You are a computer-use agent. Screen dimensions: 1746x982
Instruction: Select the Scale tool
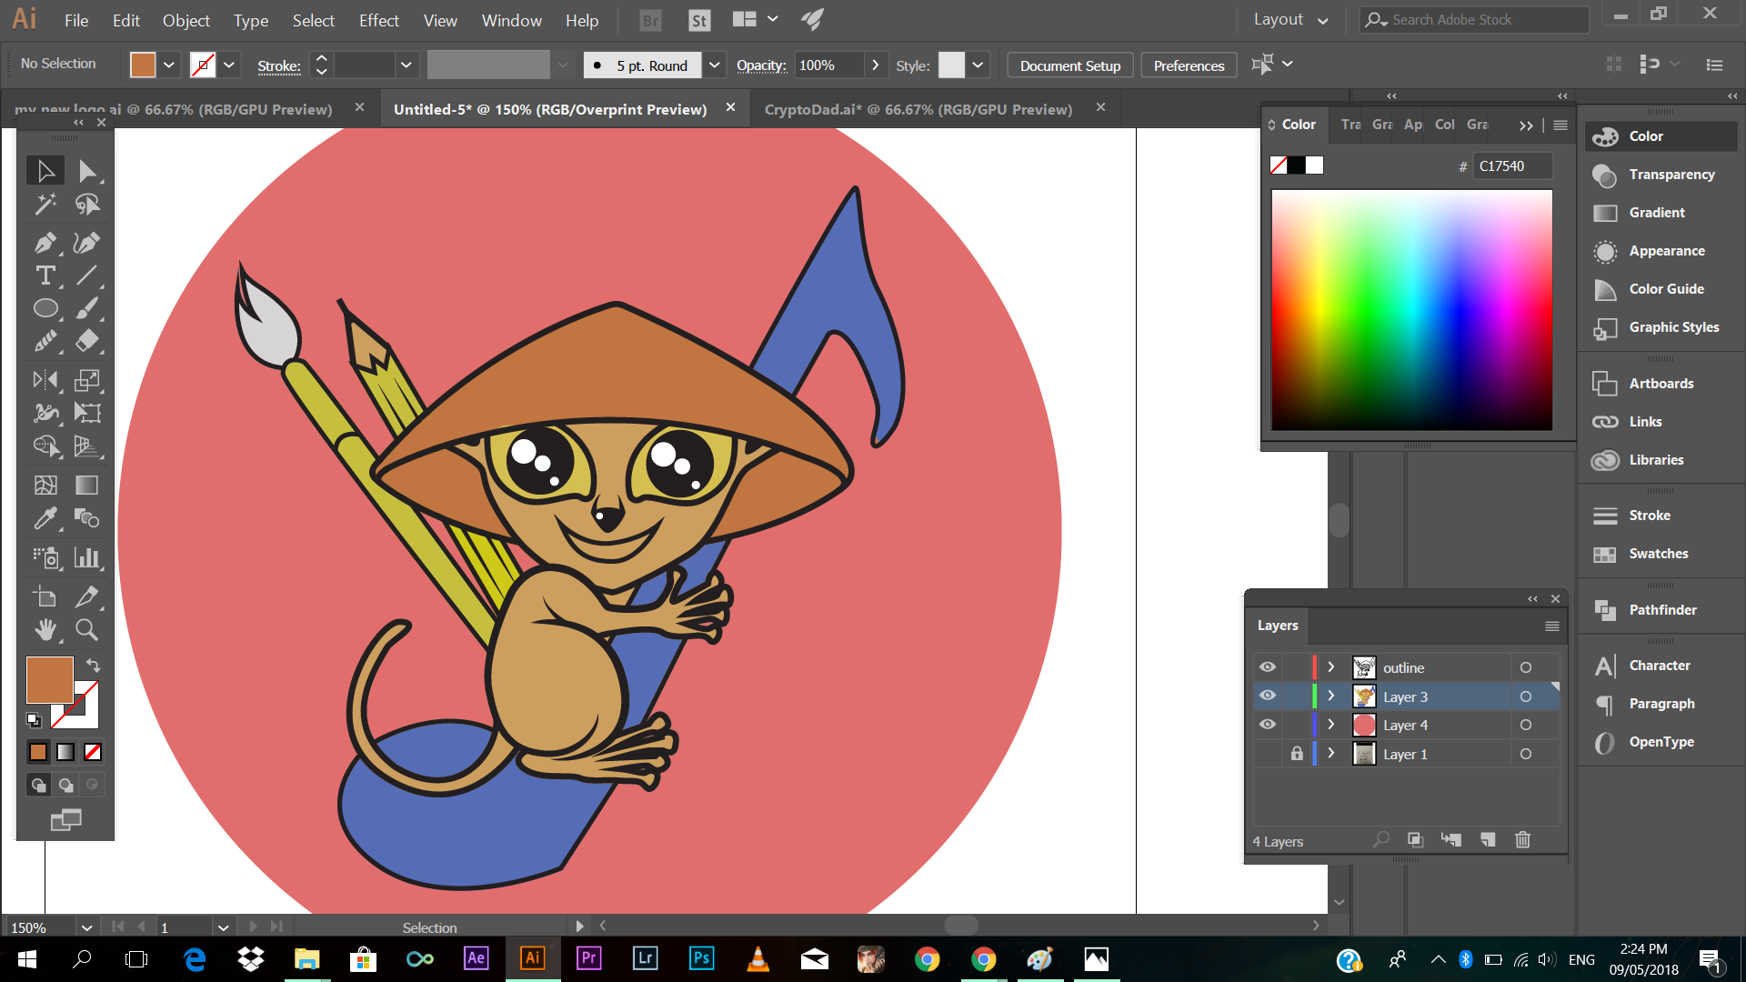86,380
